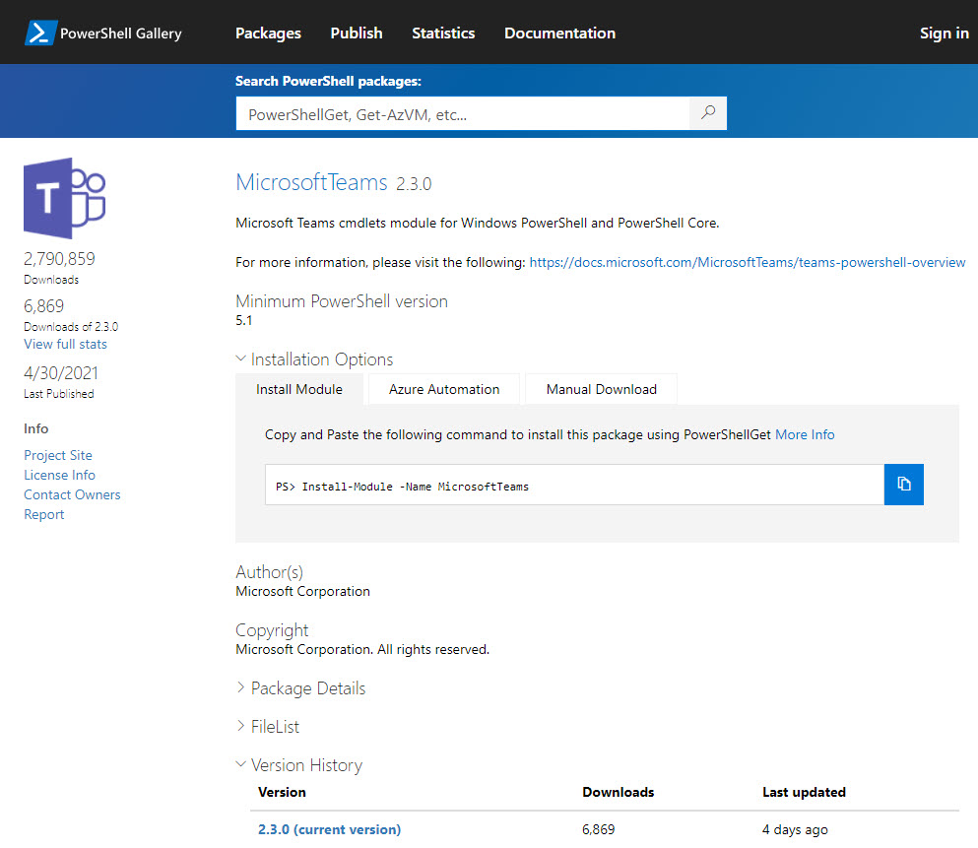This screenshot has height=848, width=978.
Task: Click the PowerShell Gallery brand text
Action: pyautogui.click(x=121, y=33)
